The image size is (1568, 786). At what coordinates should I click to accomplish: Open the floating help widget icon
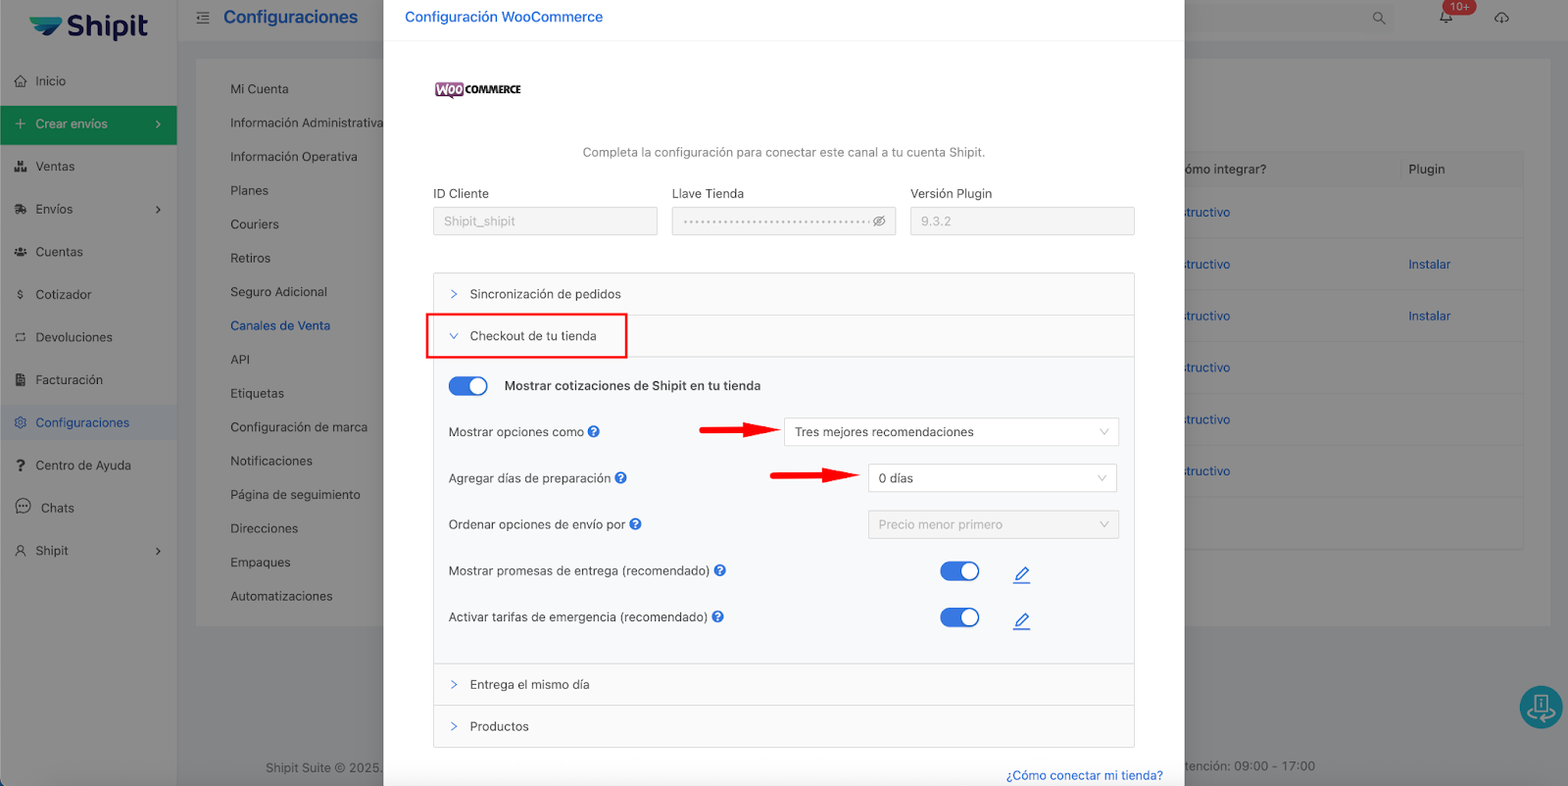click(x=1540, y=707)
